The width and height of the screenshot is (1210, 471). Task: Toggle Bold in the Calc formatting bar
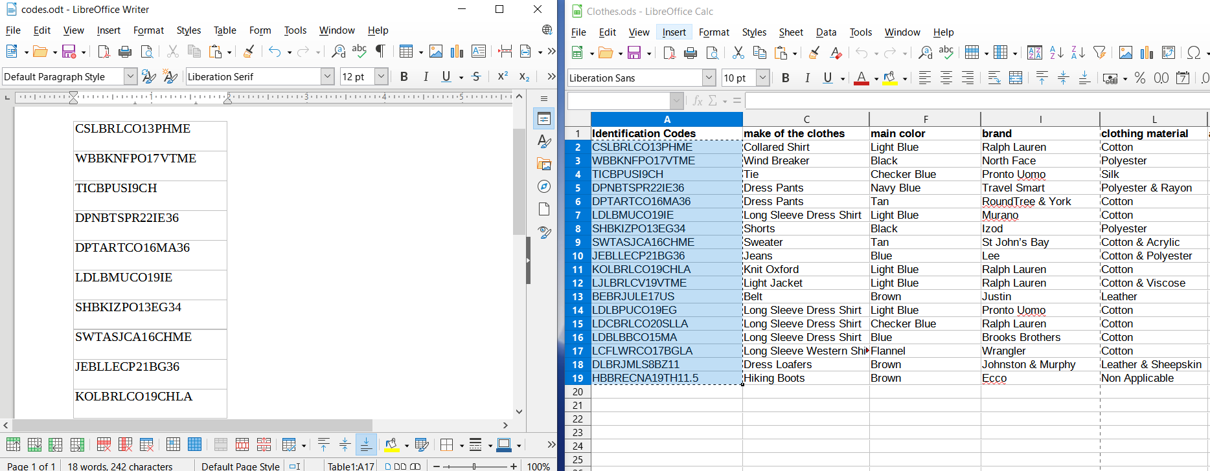coord(786,78)
